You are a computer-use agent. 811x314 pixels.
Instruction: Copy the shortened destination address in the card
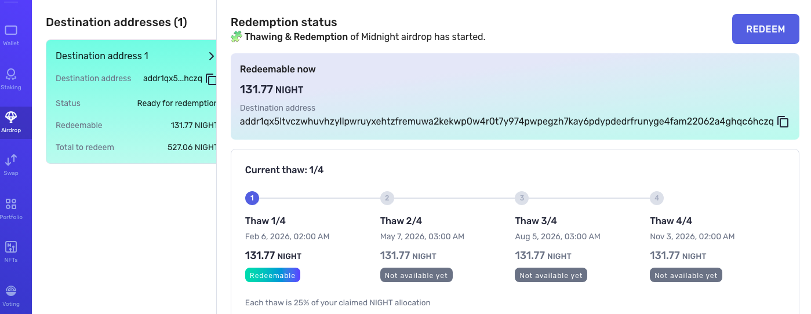click(211, 79)
